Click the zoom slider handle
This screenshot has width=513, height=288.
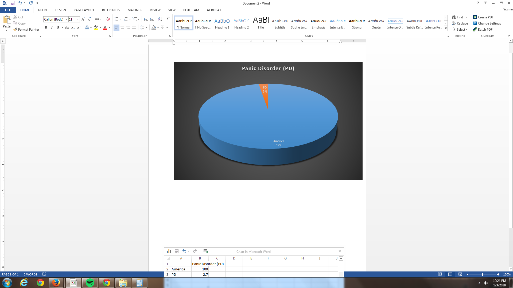pos(483,274)
